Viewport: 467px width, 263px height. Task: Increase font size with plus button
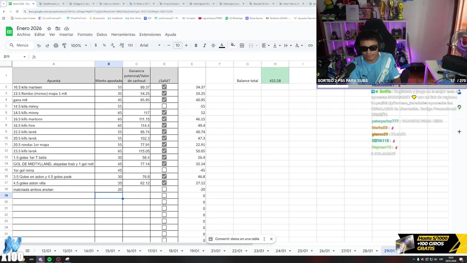[186, 45]
